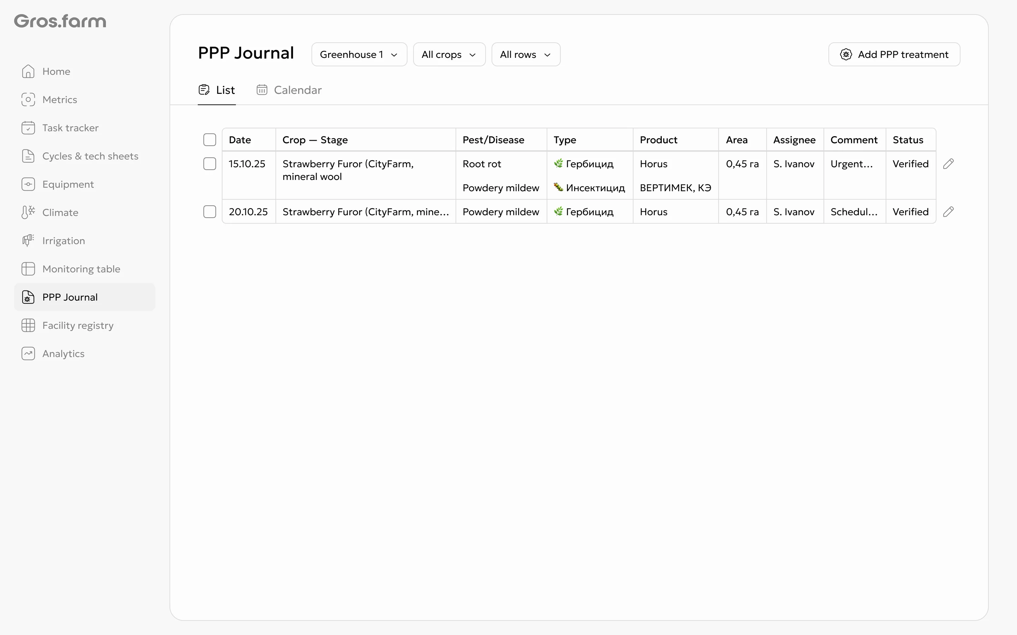Click the Cycles & tech sheets document icon
Image resolution: width=1017 pixels, height=635 pixels.
28,156
